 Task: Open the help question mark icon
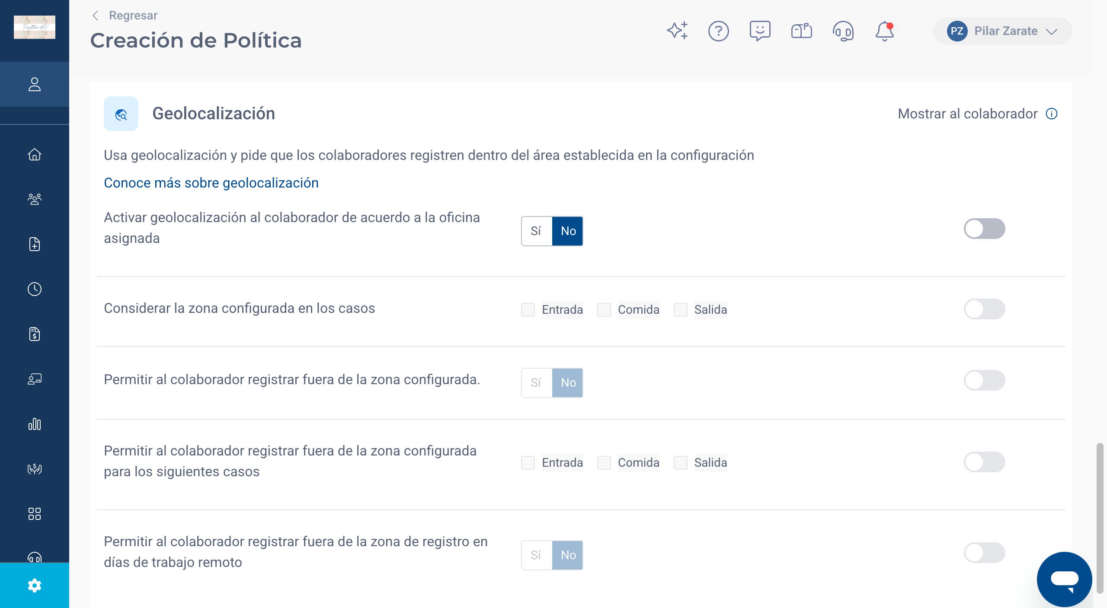pos(719,31)
